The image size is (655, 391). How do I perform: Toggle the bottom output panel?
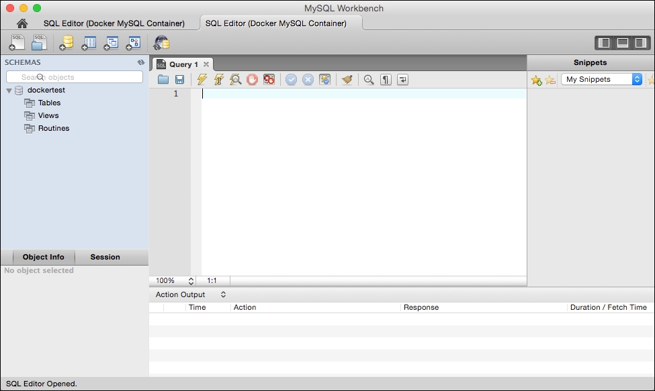click(622, 43)
